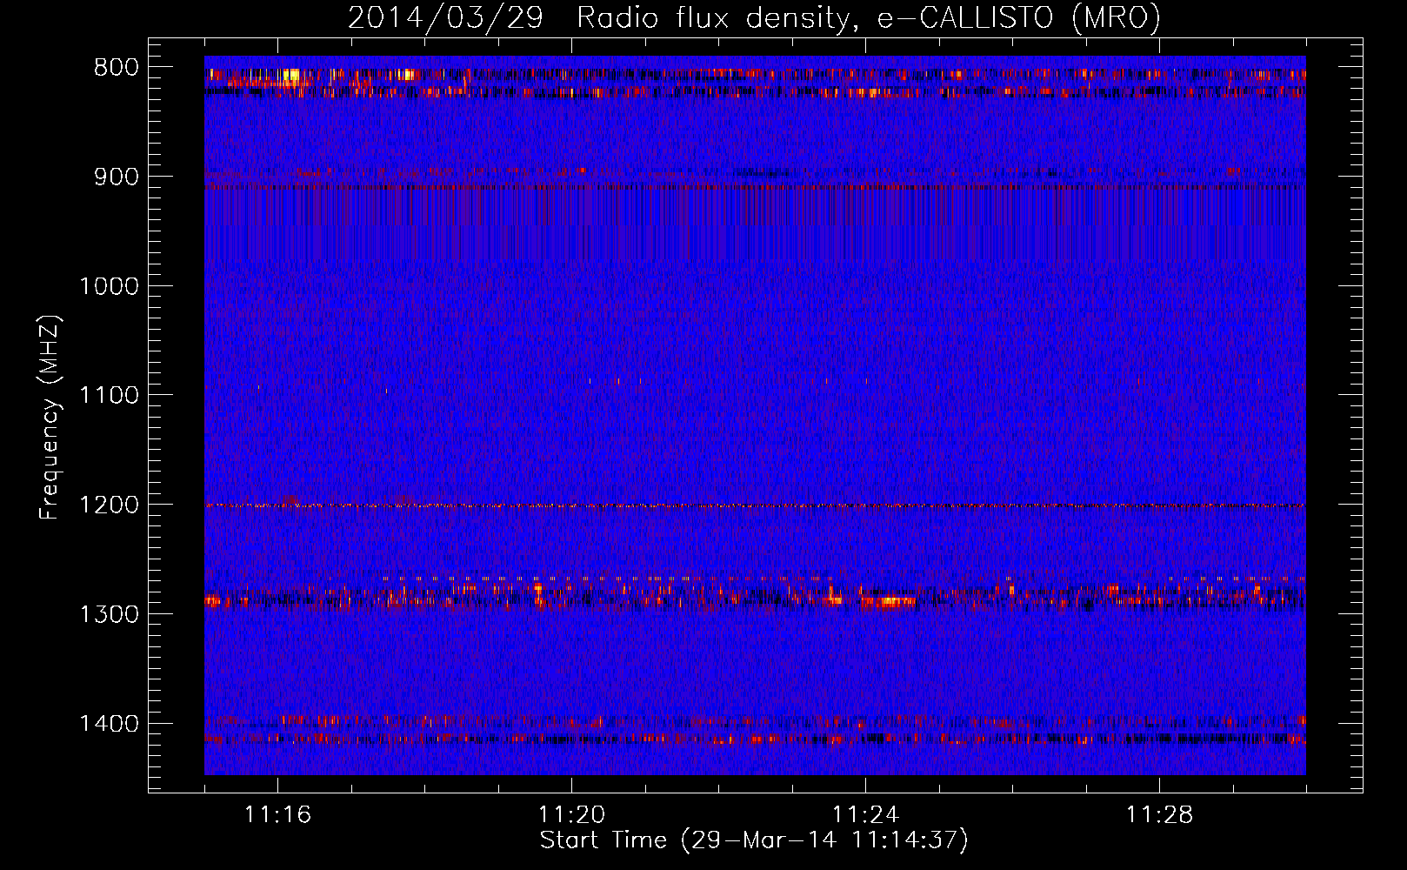Click the 'Frequency (MHZ)' axis label

coord(50,417)
